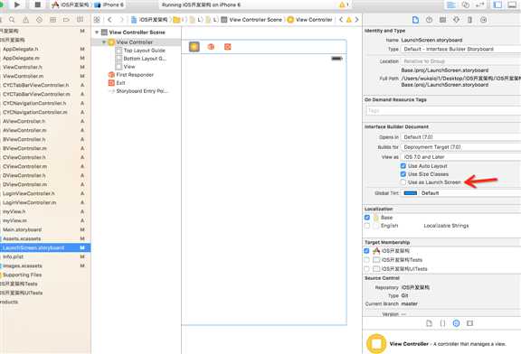Image resolution: width=521 pixels, height=354 pixels.
Task: Open AppDelegate.m in file navigator
Action: click(21, 58)
